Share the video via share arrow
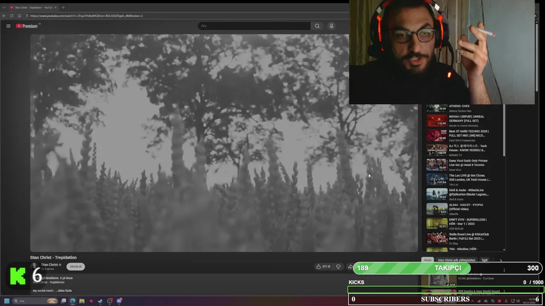The height and width of the screenshot is (306, 545). [x=350, y=266]
